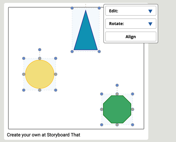Select the yellow circle shape
This screenshot has height=142, width=176.
(40, 74)
